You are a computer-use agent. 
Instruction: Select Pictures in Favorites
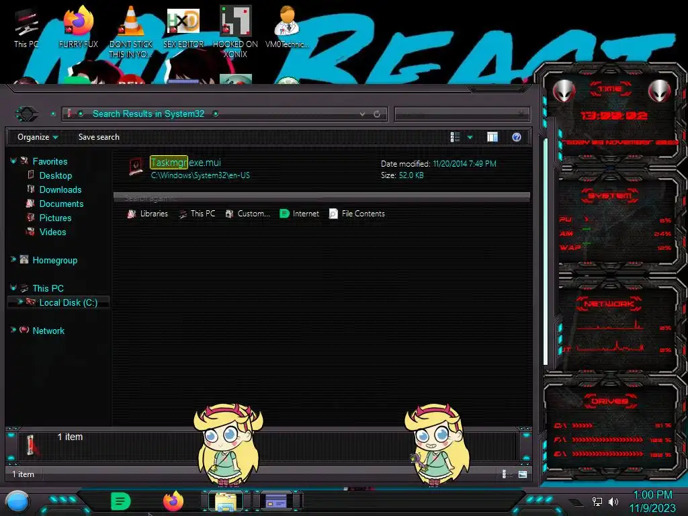point(55,218)
